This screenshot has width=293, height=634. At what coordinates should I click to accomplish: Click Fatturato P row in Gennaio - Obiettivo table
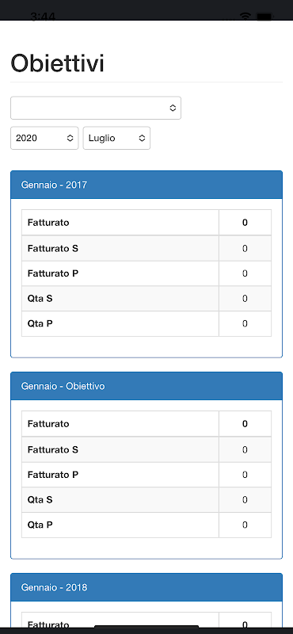(146, 475)
